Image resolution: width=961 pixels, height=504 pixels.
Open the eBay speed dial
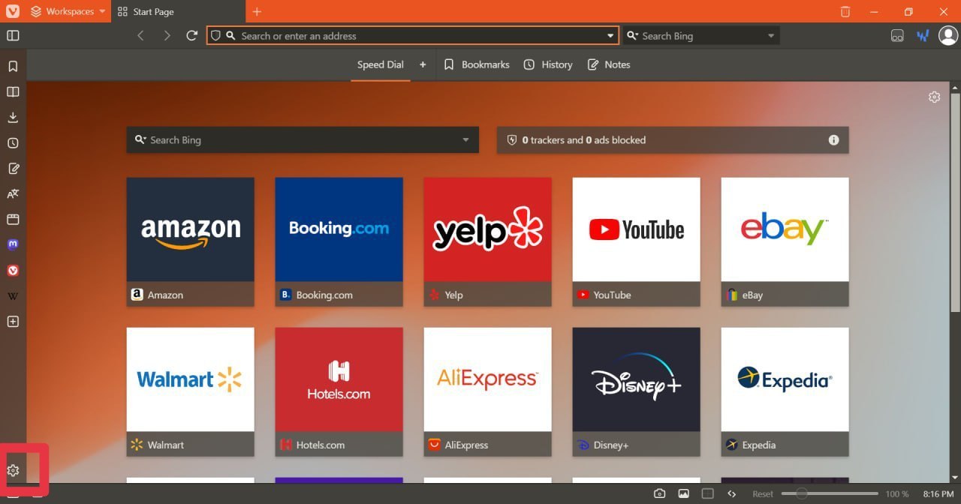[x=785, y=241]
